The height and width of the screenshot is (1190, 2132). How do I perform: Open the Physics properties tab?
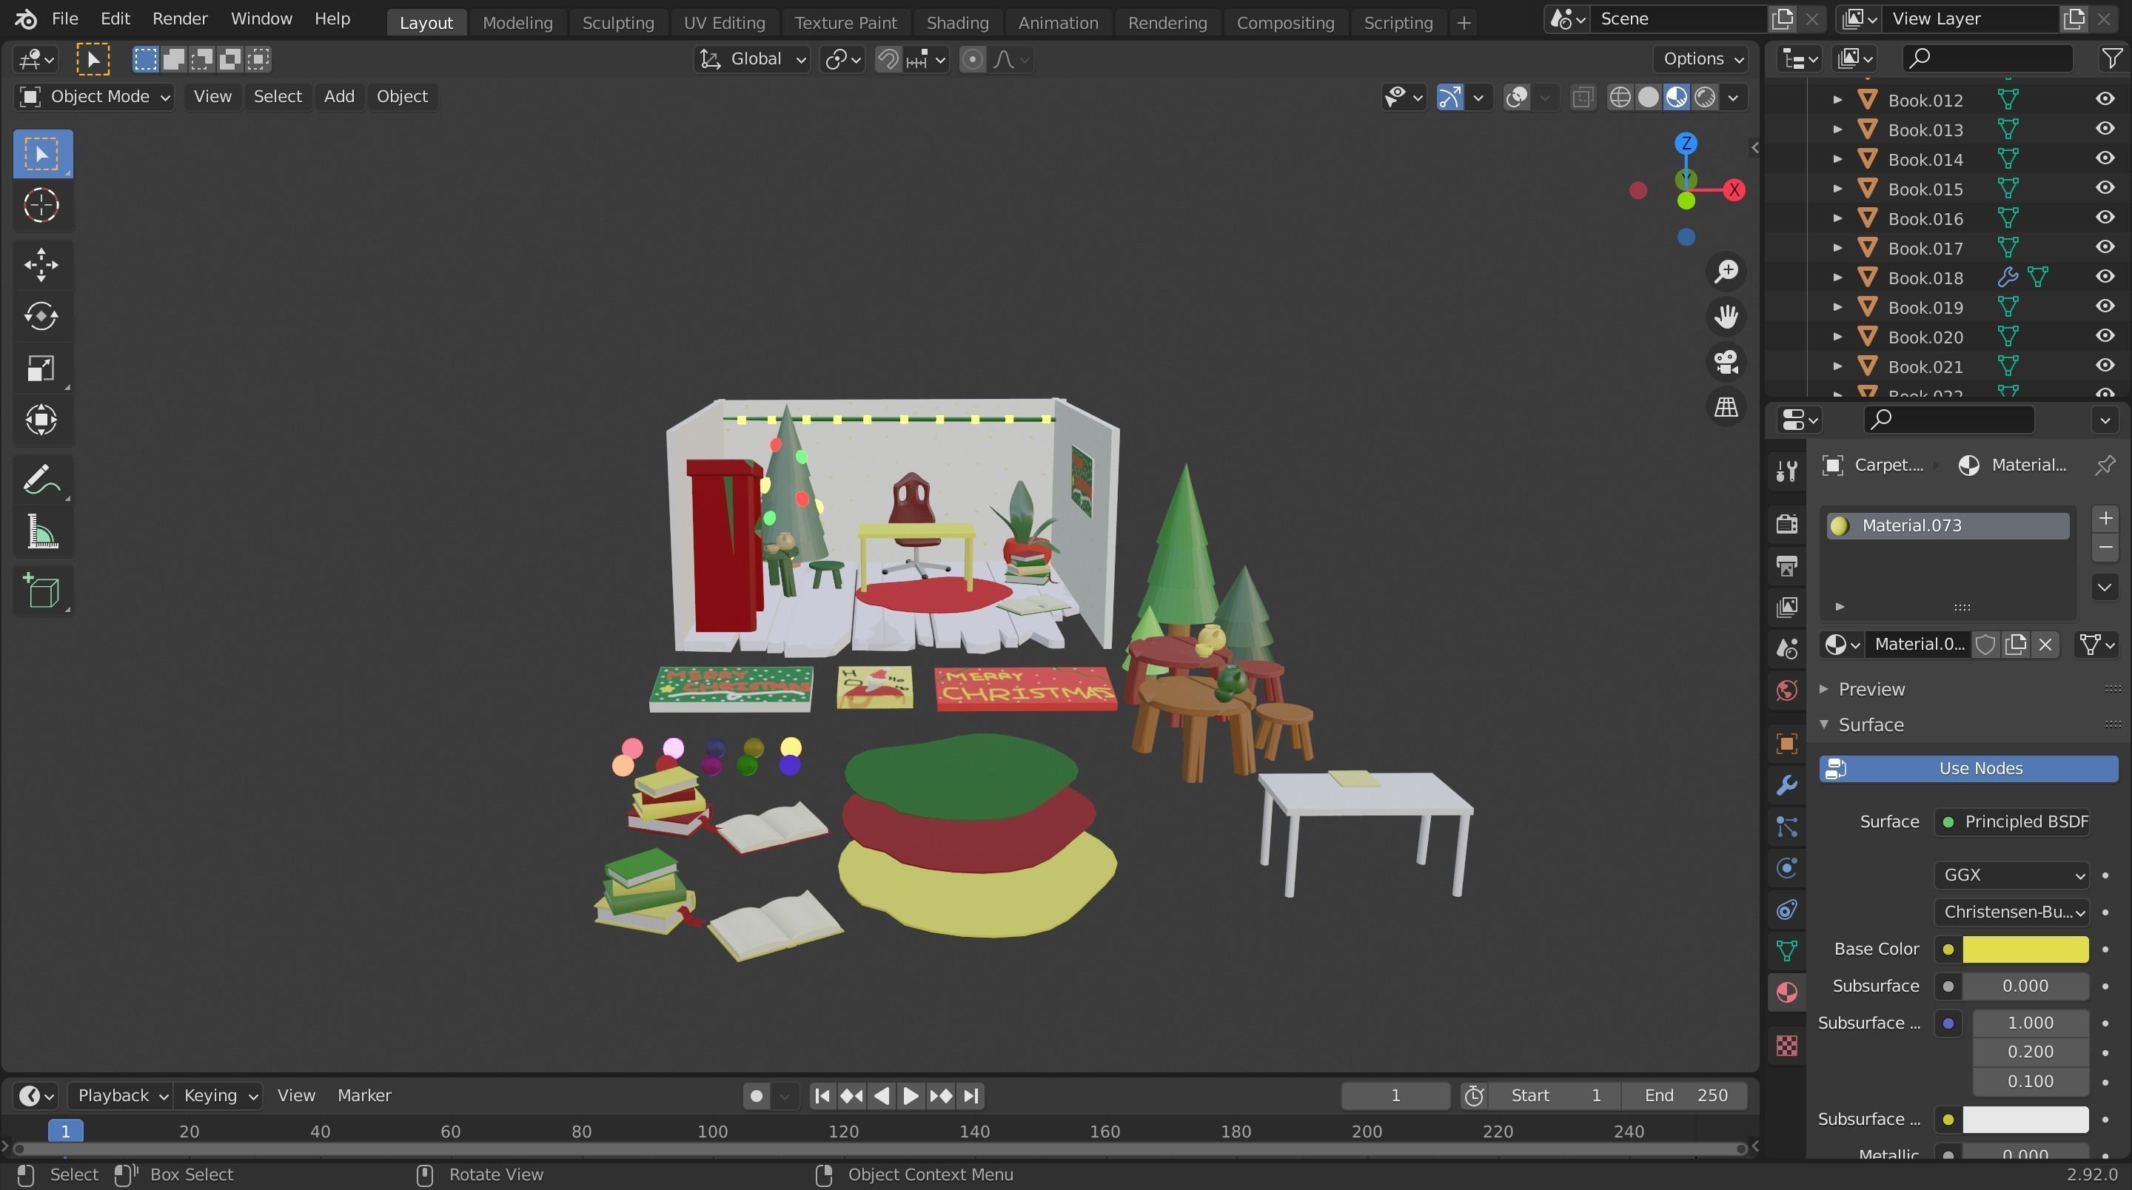tap(1787, 868)
